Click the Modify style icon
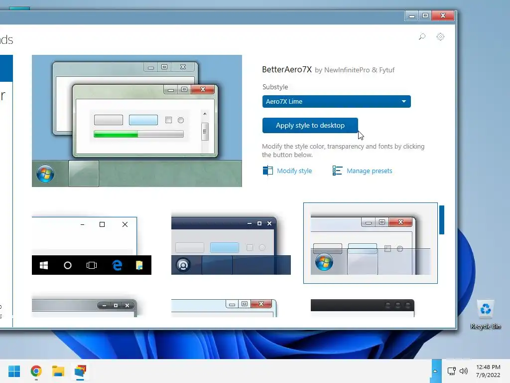 point(267,171)
